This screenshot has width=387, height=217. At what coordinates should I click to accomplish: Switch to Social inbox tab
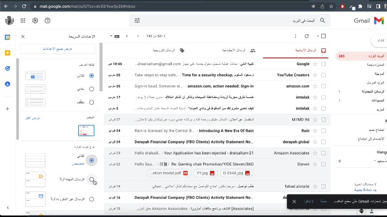[238, 50]
